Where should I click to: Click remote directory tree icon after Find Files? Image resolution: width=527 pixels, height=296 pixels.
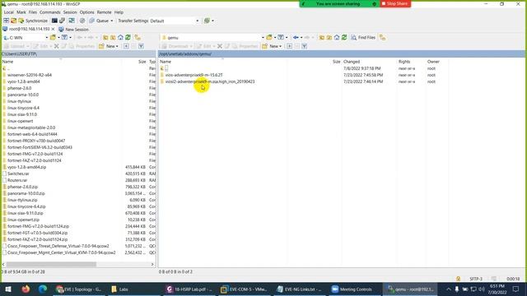382,38
